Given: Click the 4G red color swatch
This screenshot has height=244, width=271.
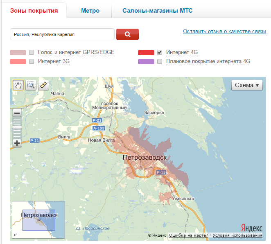Looking at the screenshot, I should coord(146,52).
